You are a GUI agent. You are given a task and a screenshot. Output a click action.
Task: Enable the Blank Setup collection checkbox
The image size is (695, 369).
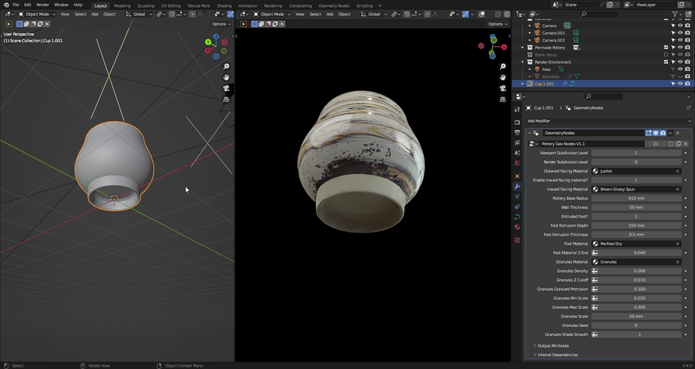click(666, 55)
